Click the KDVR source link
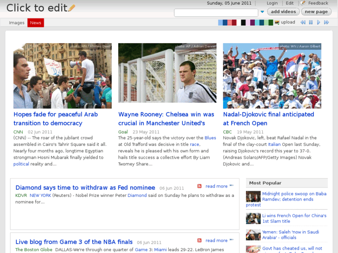Screen dimensions: 338x253 pos(21,195)
